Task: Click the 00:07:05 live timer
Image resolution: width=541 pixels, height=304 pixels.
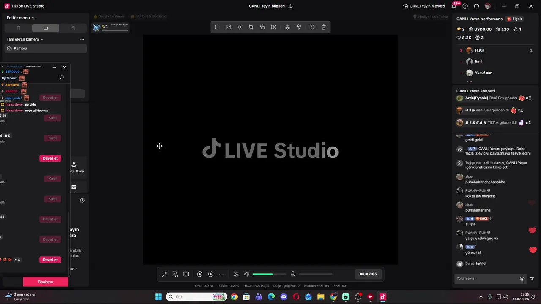Action: 368,274
